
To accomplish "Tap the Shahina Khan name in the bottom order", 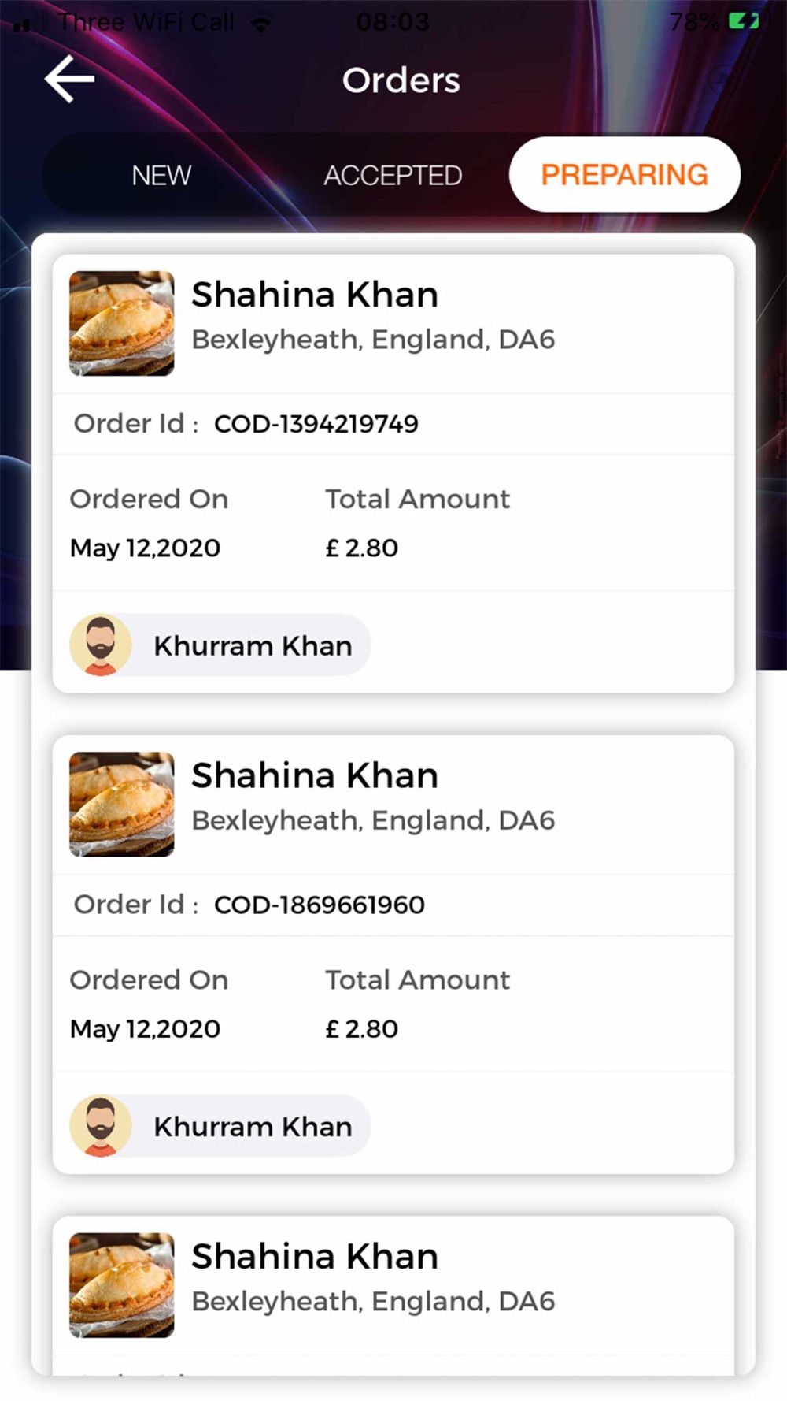I will click(315, 1256).
